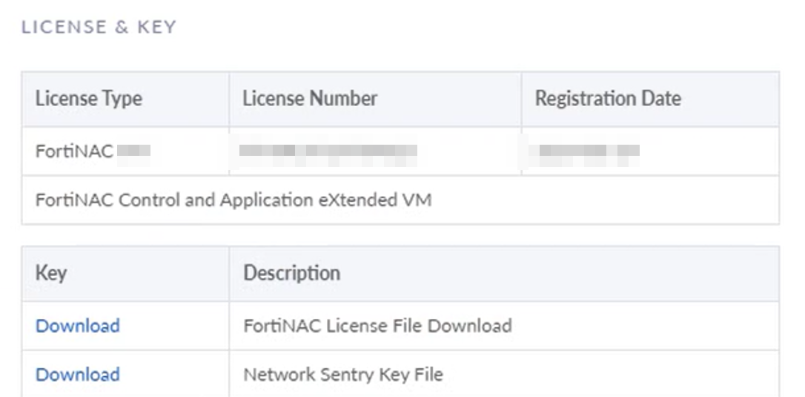The height and width of the screenshot is (397, 805).
Task: Click 'FortiNAC License File Download' description text
Action: coord(377,326)
